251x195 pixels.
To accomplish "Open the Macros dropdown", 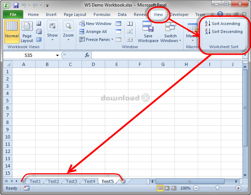I will click(193, 41).
